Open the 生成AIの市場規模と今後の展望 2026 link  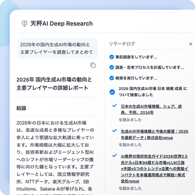pyautogui.click(x=154, y=135)
